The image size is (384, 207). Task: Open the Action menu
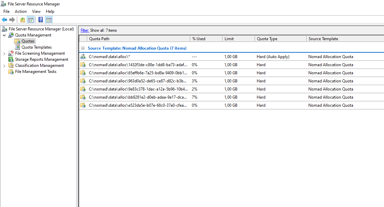(x=21, y=11)
